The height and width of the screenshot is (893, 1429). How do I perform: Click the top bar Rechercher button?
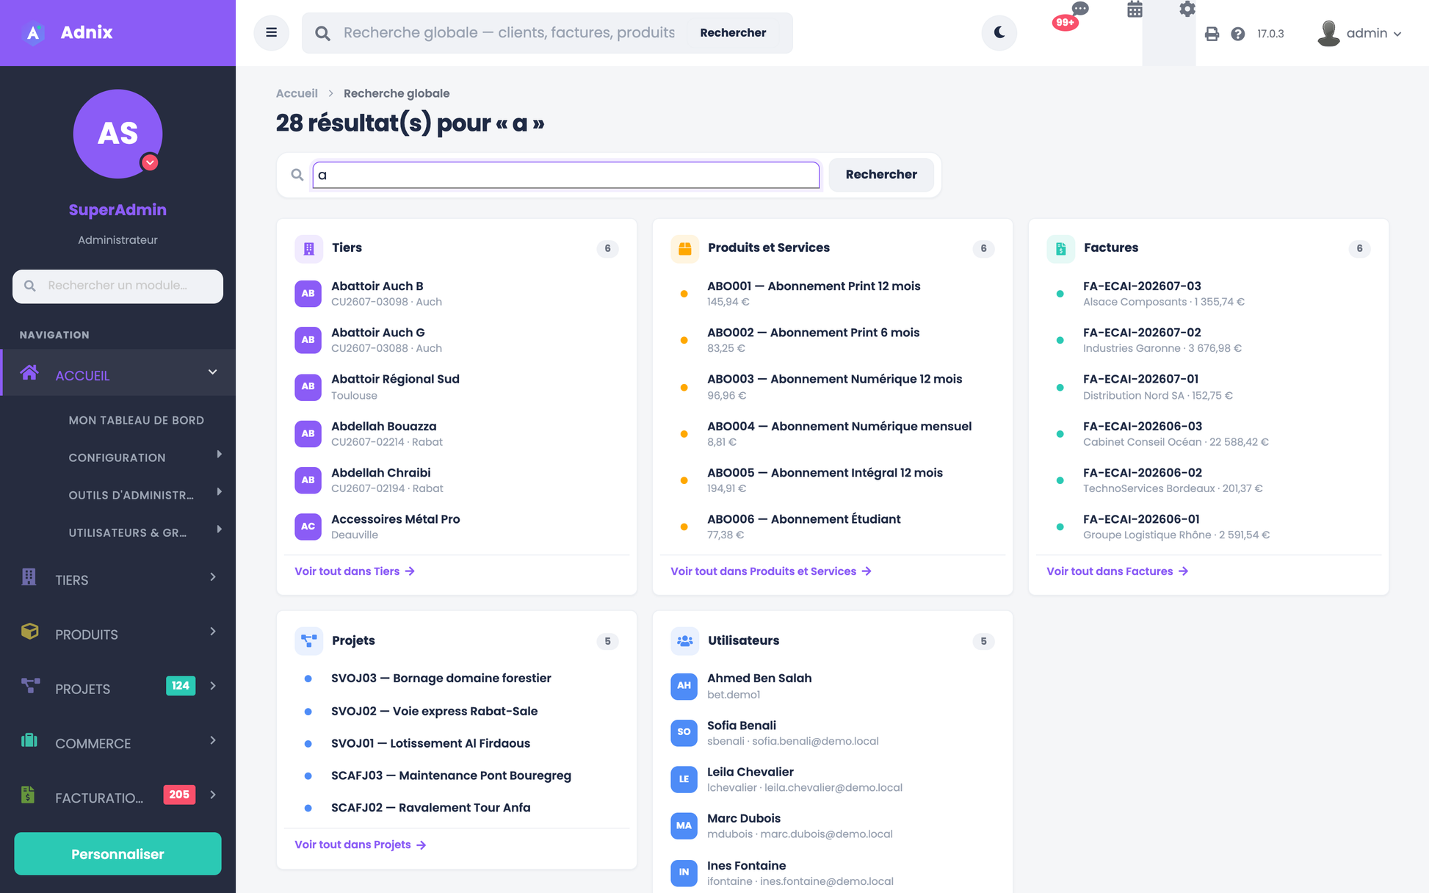click(x=733, y=33)
